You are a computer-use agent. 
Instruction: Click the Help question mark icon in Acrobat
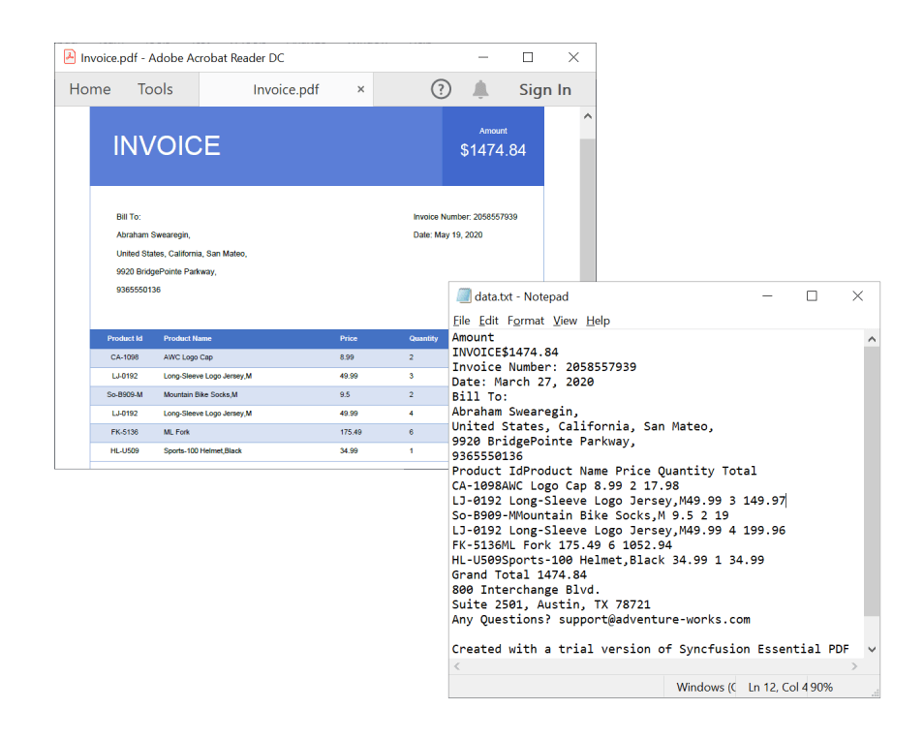[x=441, y=89]
